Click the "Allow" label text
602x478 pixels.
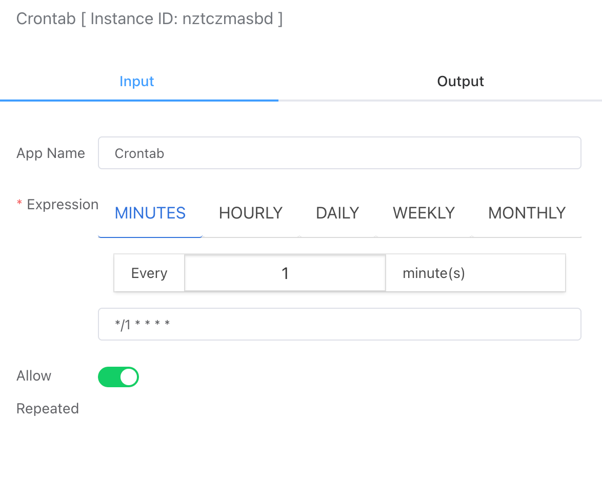coord(34,376)
